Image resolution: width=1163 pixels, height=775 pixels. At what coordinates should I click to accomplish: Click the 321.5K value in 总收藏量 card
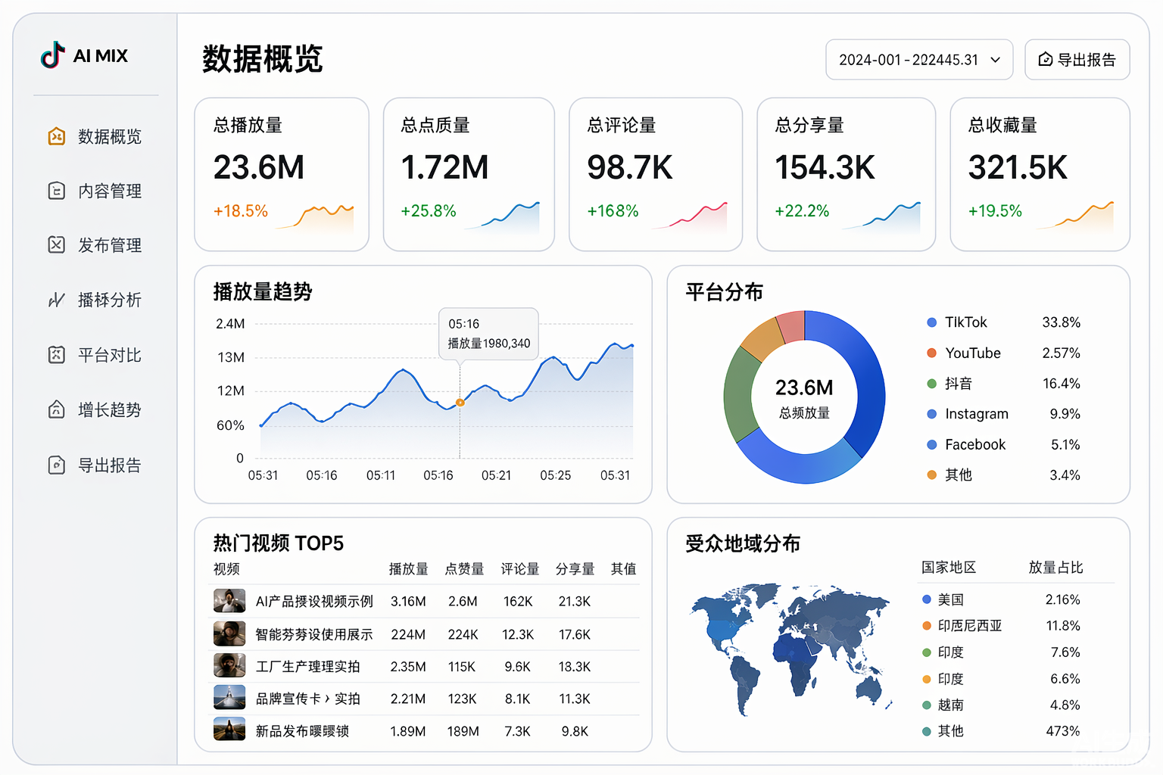tap(1018, 167)
